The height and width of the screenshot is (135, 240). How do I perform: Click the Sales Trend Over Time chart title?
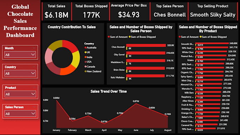[108, 92]
